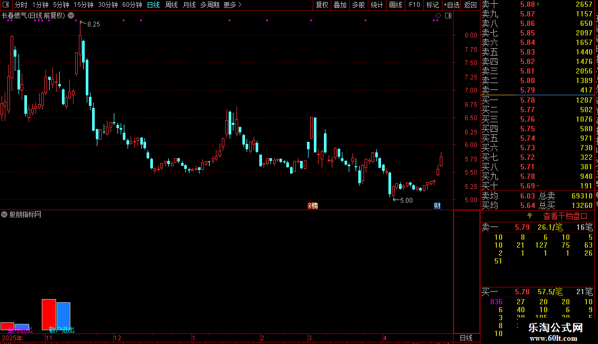Select the 5分钟 period tab
The image size is (598, 344).
61,5
